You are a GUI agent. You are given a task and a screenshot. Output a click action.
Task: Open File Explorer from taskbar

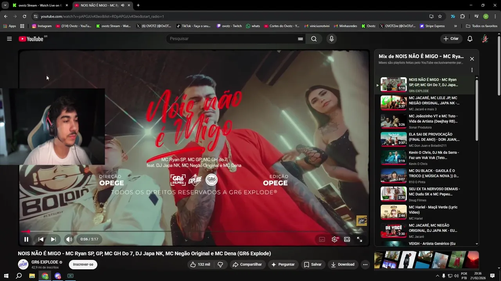click(x=32, y=276)
